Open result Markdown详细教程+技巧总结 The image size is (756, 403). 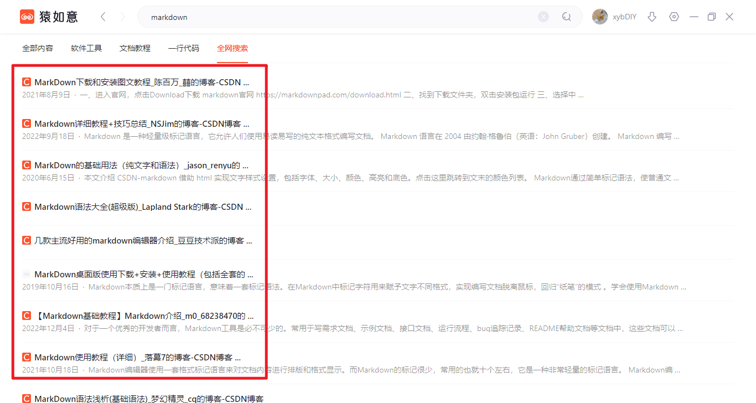(142, 124)
